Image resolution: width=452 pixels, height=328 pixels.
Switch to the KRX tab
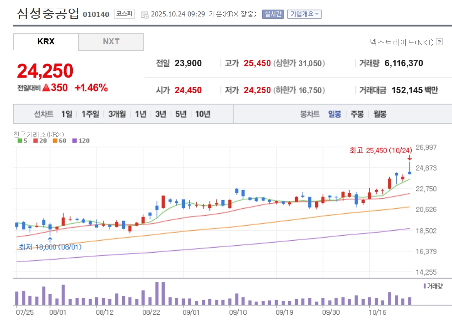point(46,42)
